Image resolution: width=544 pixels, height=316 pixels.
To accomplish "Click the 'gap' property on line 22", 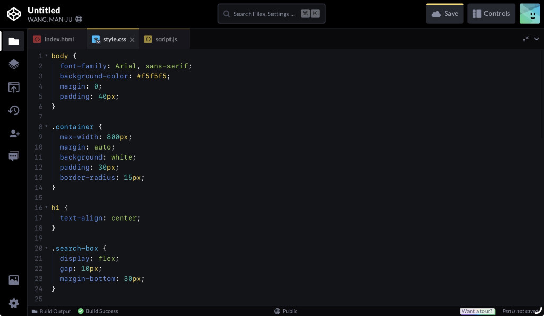I will pyautogui.click(x=66, y=269).
